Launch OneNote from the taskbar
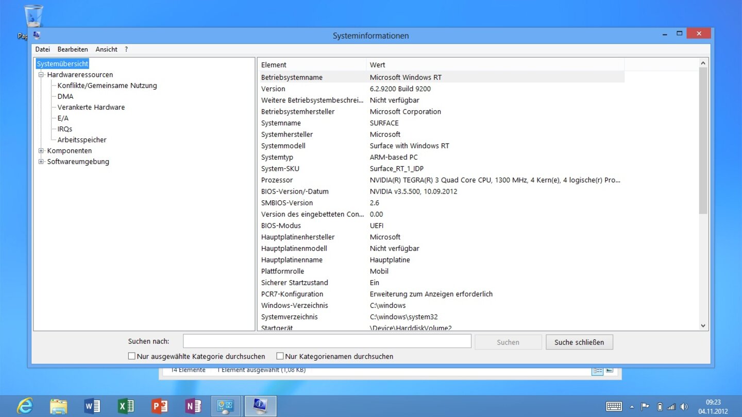Screen dimensions: 742x417 click(193, 406)
